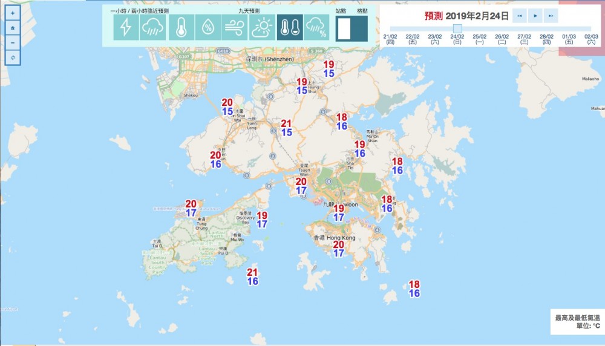Select the relative humidity droplet icon
Image resolution: width=605 pixels, height=346 pixels.
(x=208, y=27)
